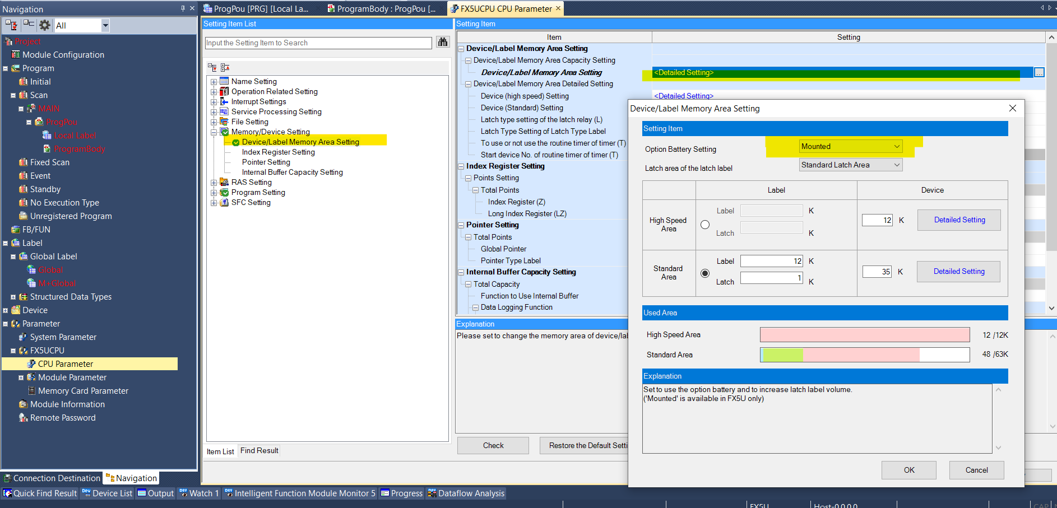Click the RAS Setting icon
The image size is (1057, 508).
[x=224, y=182]
